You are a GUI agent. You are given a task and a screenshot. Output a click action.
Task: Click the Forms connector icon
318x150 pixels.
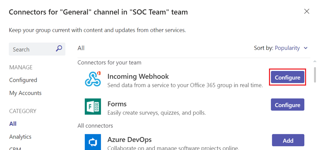point(93,107)
